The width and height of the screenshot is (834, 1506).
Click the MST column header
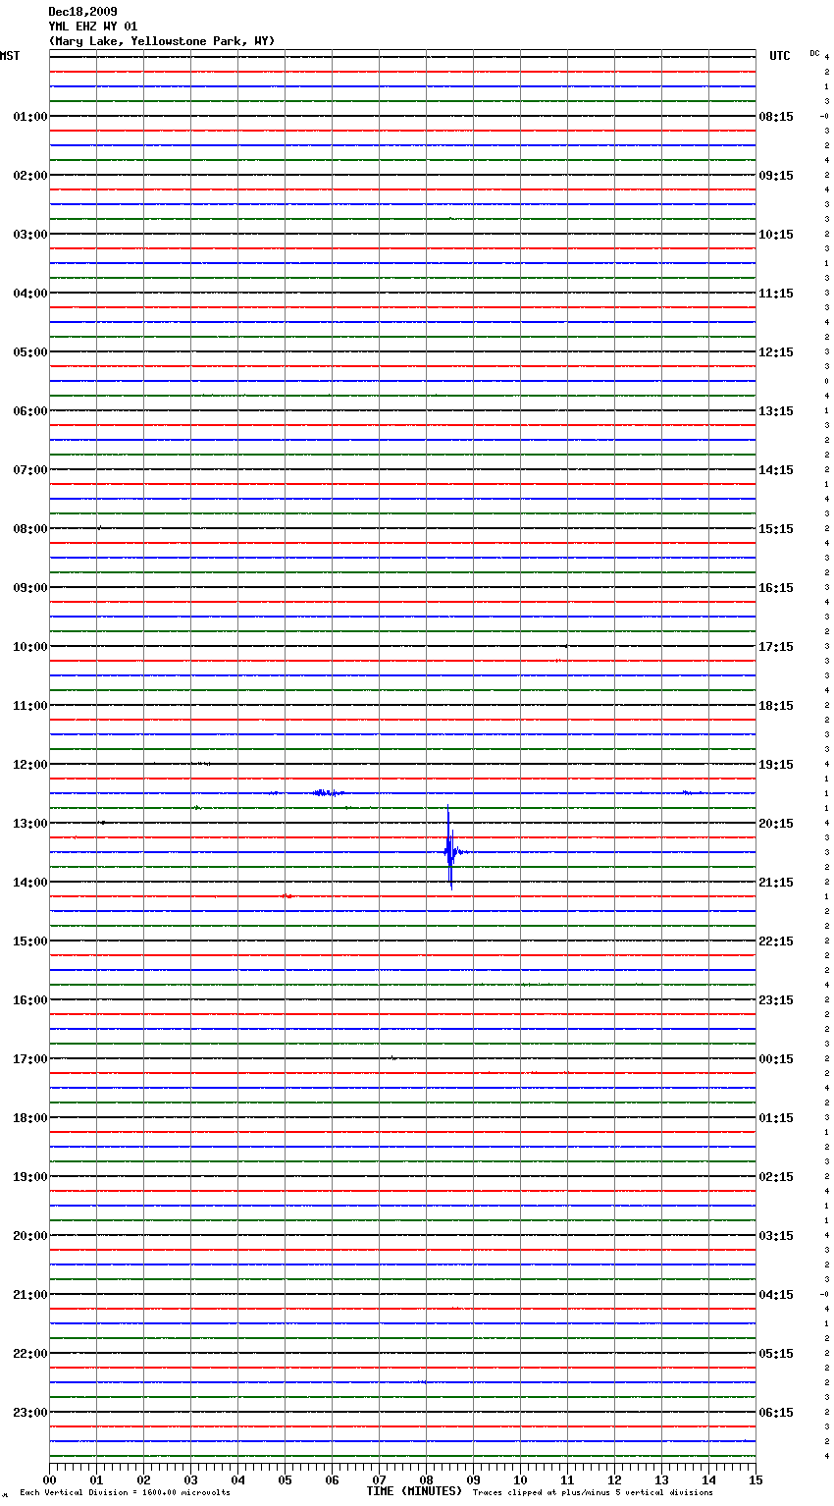click(10, 56)
